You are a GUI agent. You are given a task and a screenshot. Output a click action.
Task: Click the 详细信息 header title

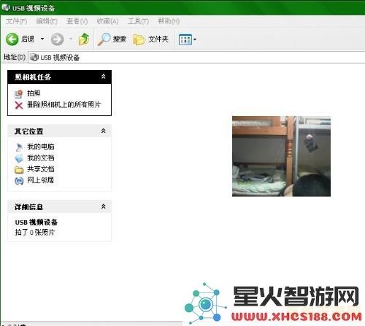28,207
